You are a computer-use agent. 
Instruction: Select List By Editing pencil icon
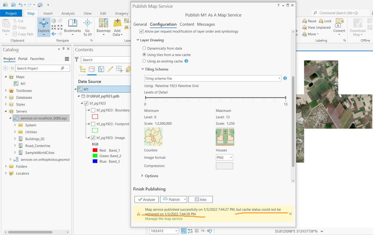pyautogui.click(x=110, y=69)
